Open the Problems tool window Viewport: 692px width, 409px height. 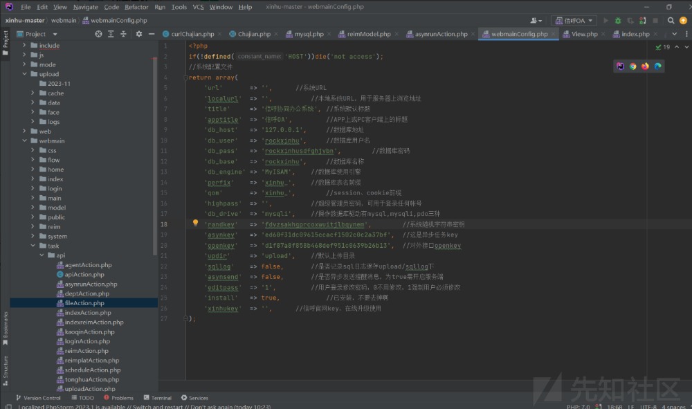click(x=118, y=398)
